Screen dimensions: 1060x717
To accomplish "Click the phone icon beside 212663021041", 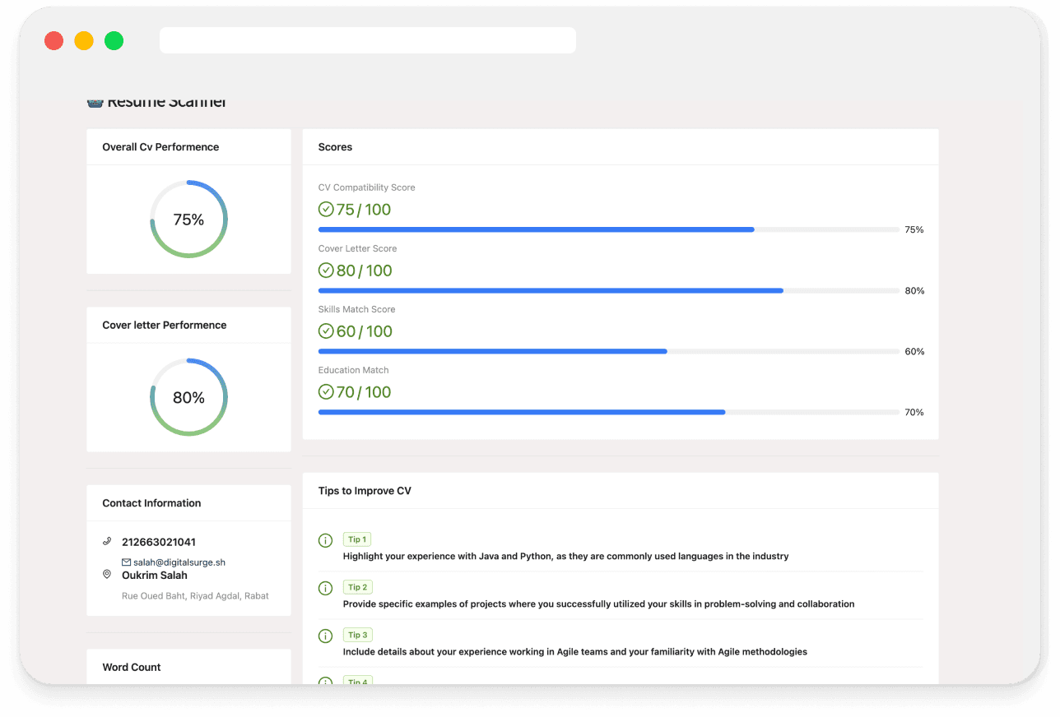I will (107, 541).
